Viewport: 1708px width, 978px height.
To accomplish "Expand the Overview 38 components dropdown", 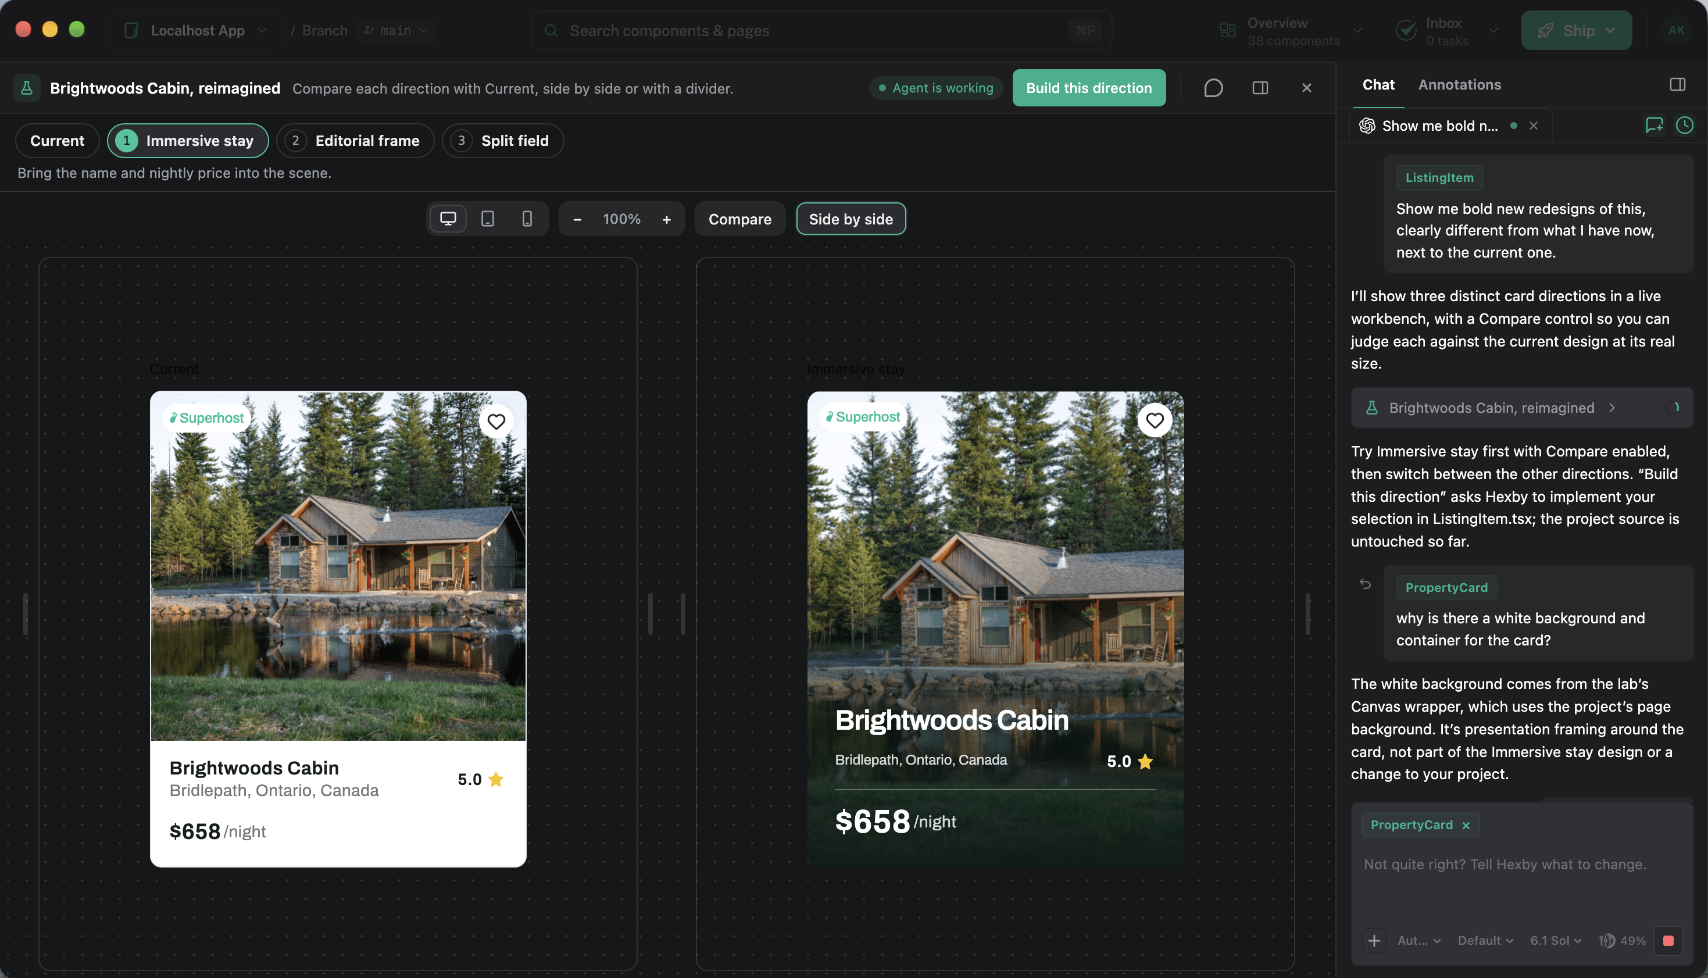I will coord(1291,31).
